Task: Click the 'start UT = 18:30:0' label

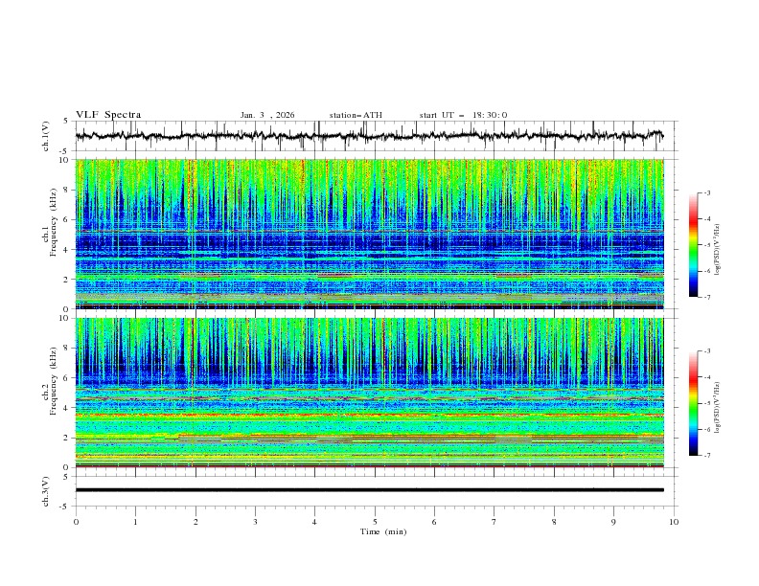Action: pos(463,115)
